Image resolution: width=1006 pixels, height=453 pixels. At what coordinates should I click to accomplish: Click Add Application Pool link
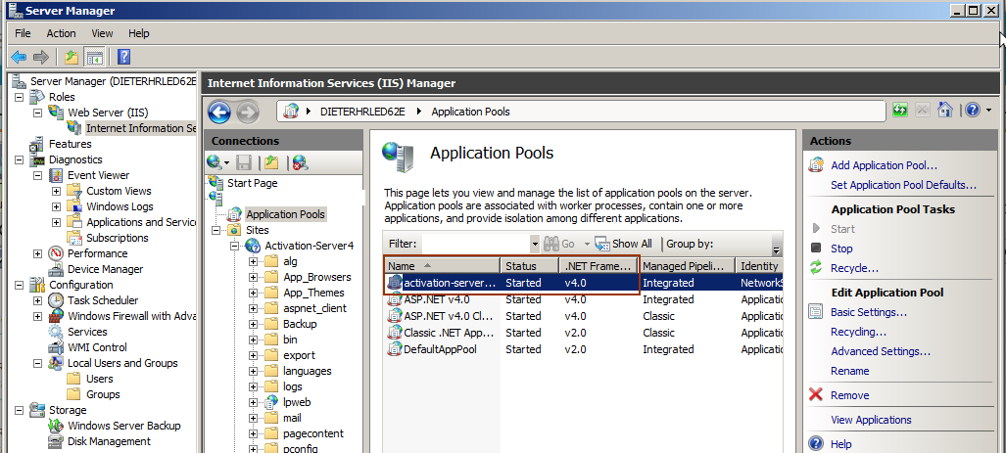click(x=884, y=165)
